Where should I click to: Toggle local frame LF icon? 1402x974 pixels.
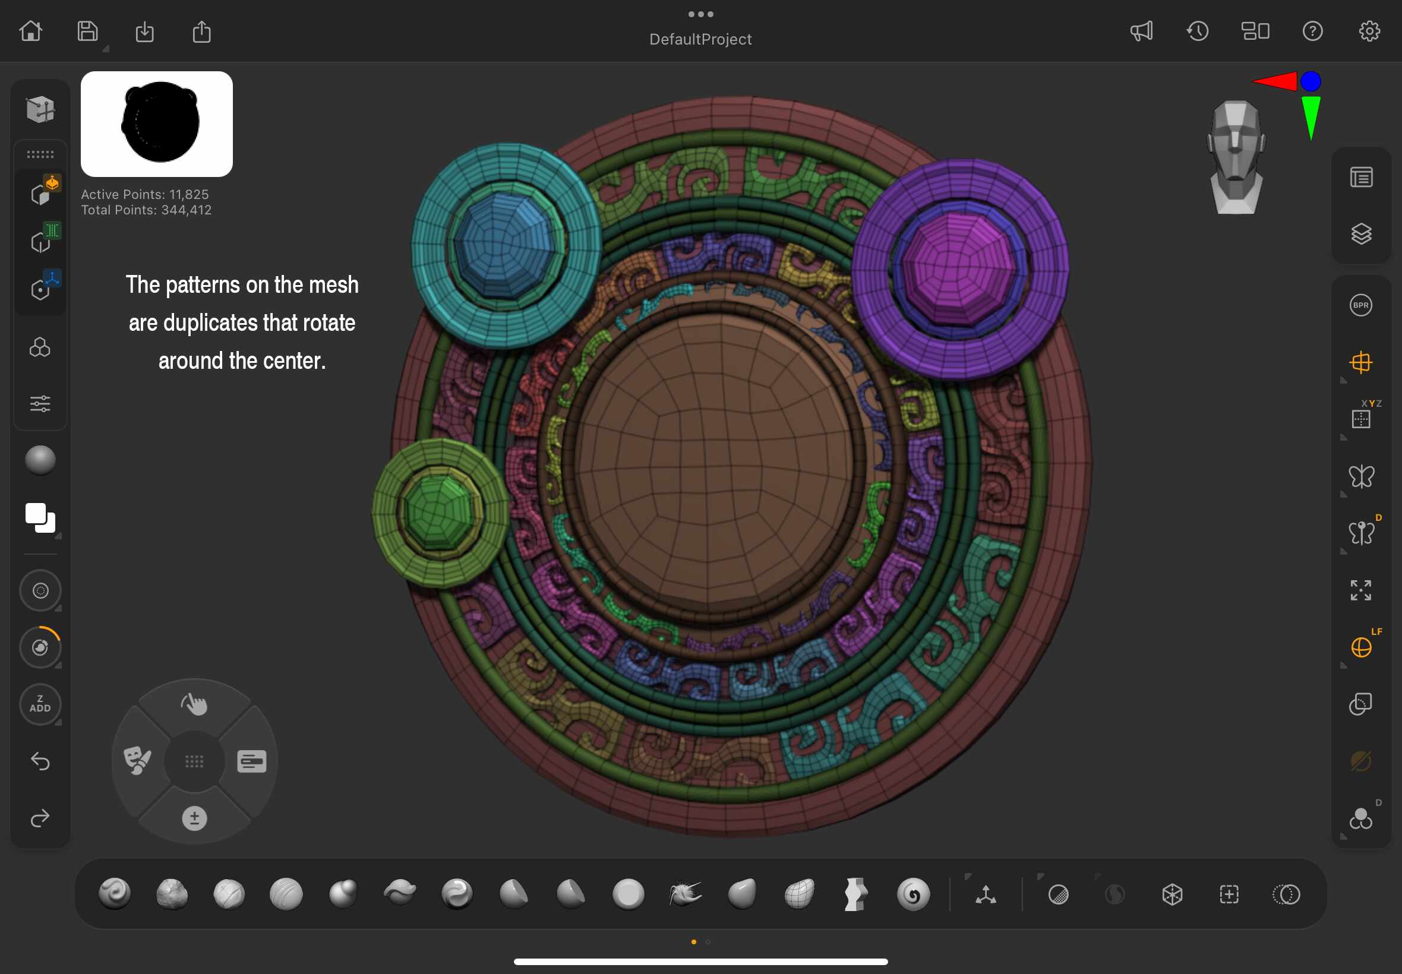click(1360, 647)
